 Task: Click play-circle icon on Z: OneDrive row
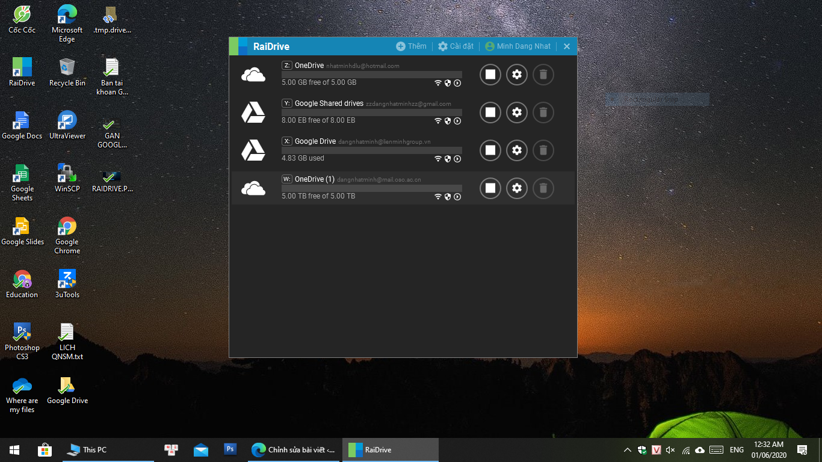pos(457,83)
